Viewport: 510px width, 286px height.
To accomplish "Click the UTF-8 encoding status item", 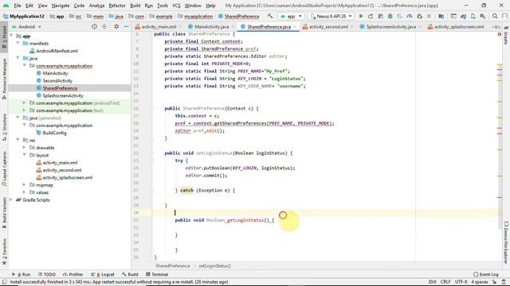I will (461, 282).
